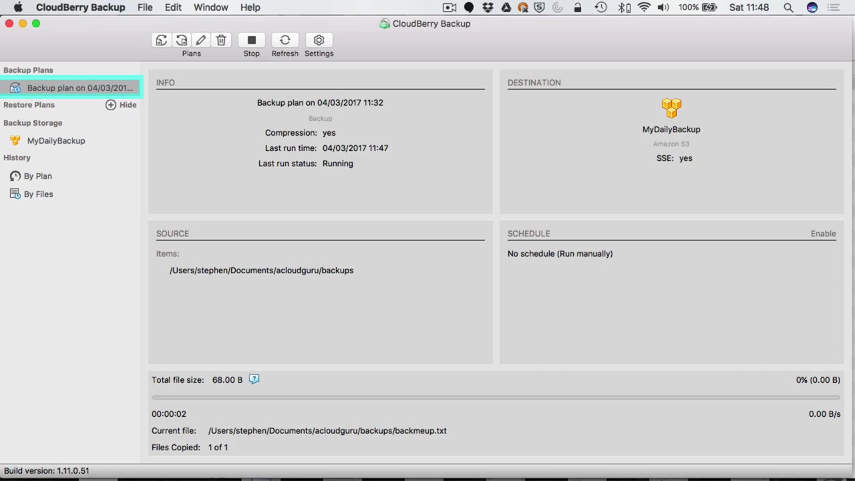Open the Wi-Fi menu bar icon
Screen dimensions: 855x481
pos(644,7)
